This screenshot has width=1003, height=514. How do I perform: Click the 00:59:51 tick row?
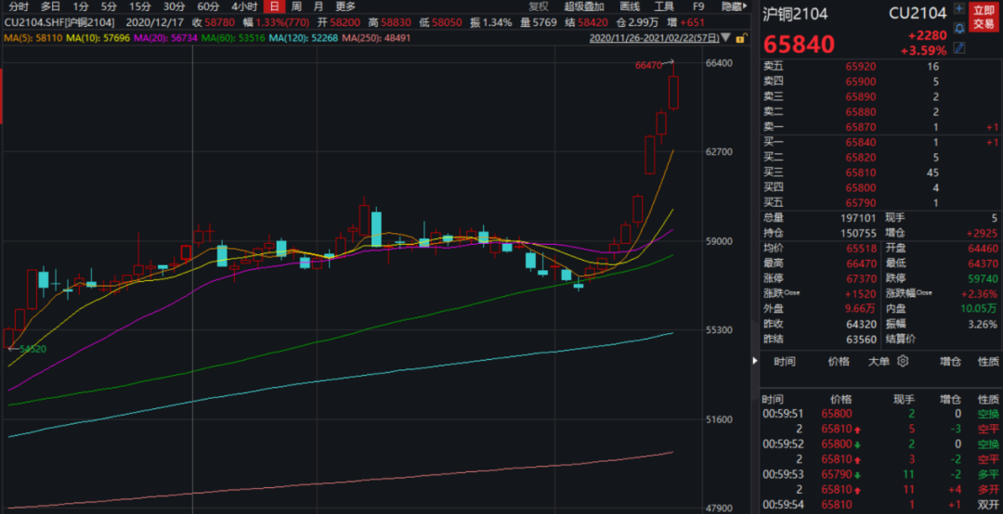880,414
